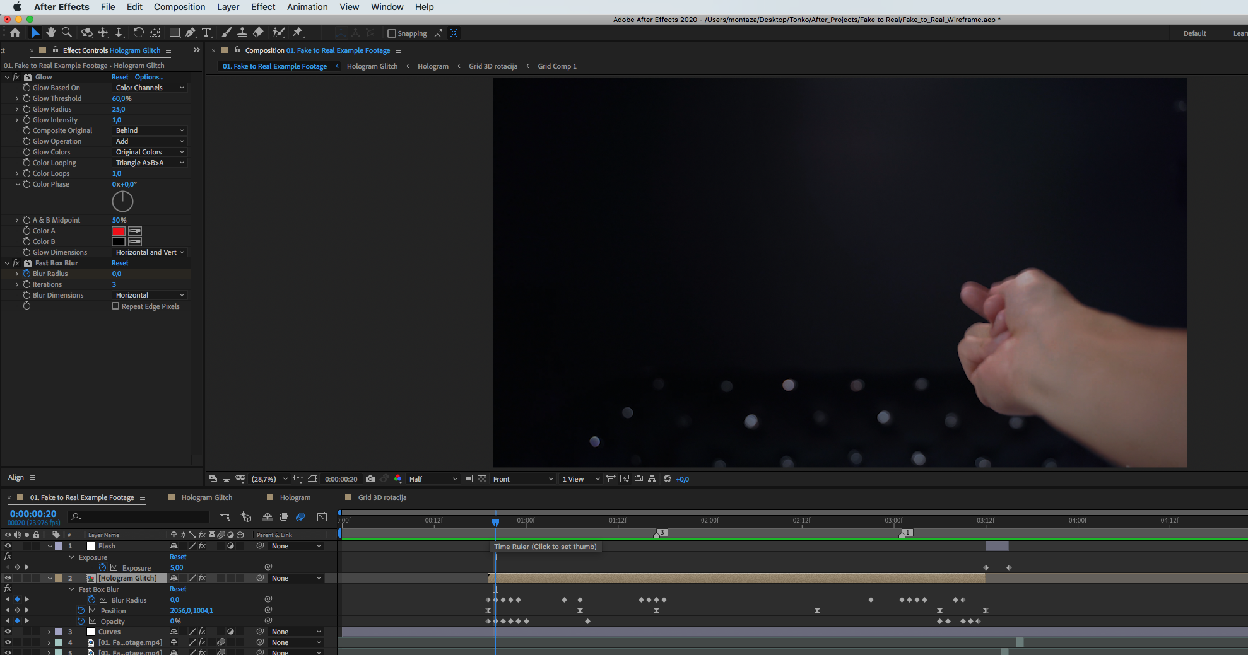Select the Rotation tool
This screenshot has height=655, width=1248.
click(138, 33)
